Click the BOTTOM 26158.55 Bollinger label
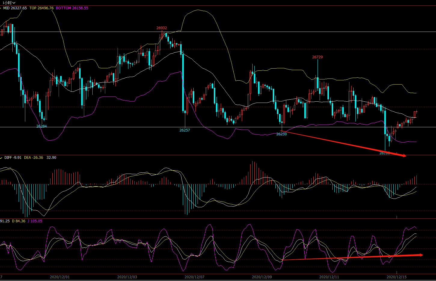This screenshot has width=436, height=281. [72, 8]
